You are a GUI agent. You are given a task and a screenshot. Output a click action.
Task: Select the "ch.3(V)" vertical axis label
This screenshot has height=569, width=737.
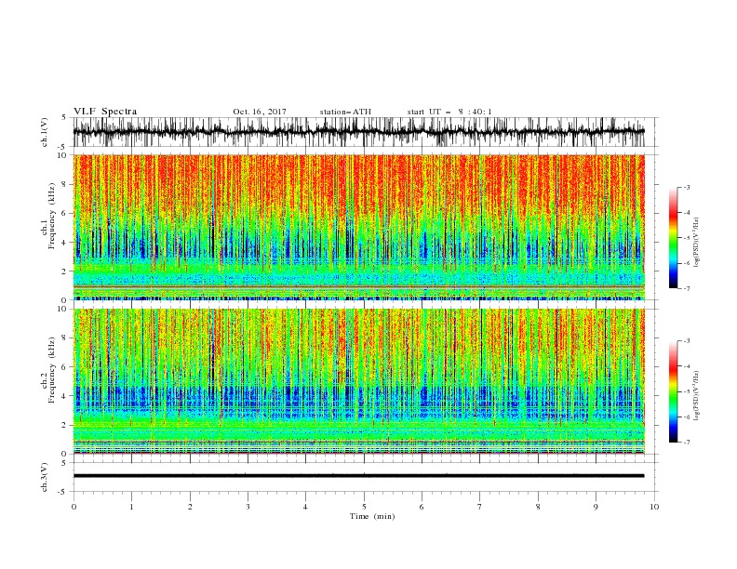(x=45, y=477)
